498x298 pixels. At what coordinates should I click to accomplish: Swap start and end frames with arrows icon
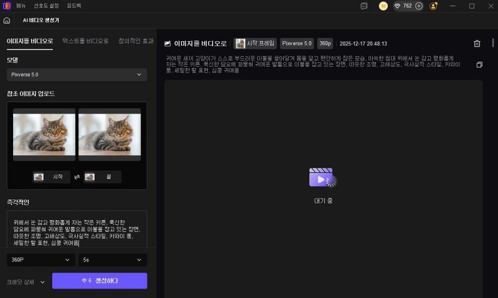77,177
